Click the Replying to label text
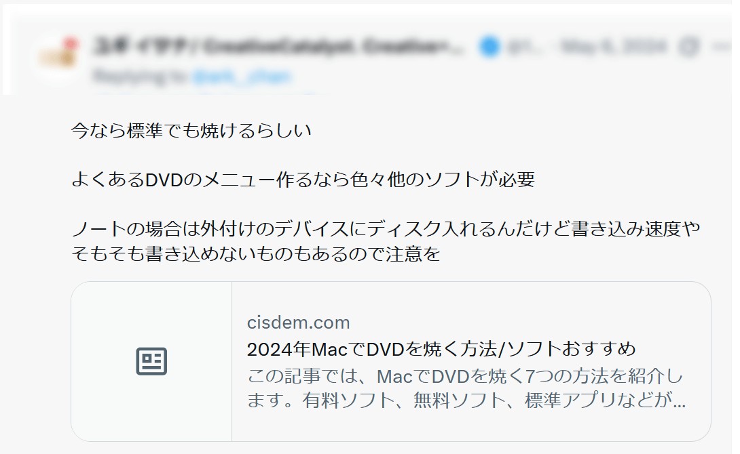Screen dimensions: 740x454 coord(141,76)
